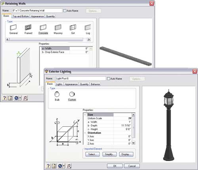
Task: Click the globe icon in Retaining Walls dialog
Action: point(16,98)
